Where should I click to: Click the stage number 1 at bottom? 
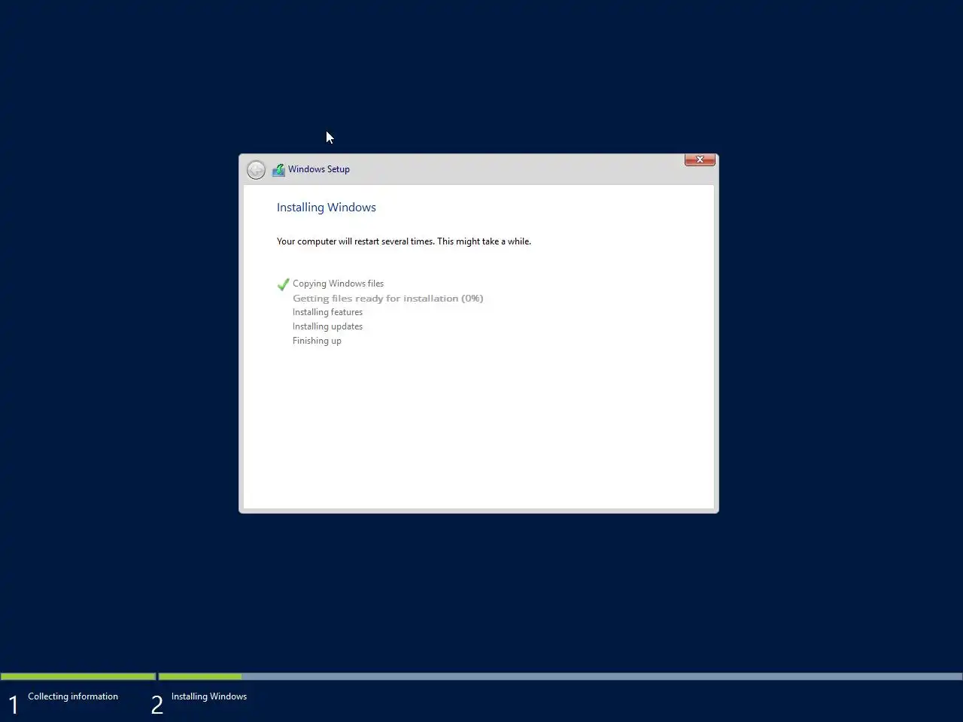(13, 705)
